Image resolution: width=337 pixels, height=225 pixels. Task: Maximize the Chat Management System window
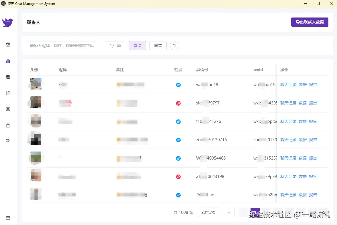point(318,3)
